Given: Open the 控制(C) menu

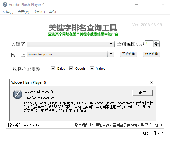Looking at the screenshot, I should tap(39, 12).
